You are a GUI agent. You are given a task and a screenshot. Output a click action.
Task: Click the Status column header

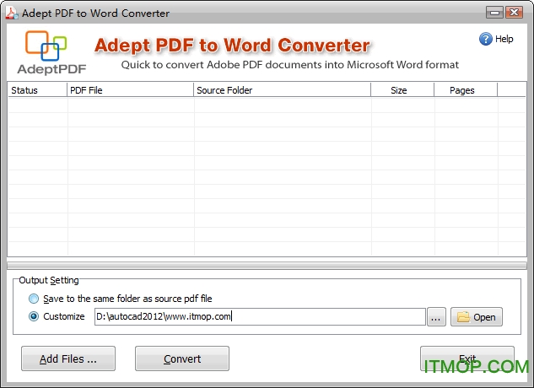37,90
